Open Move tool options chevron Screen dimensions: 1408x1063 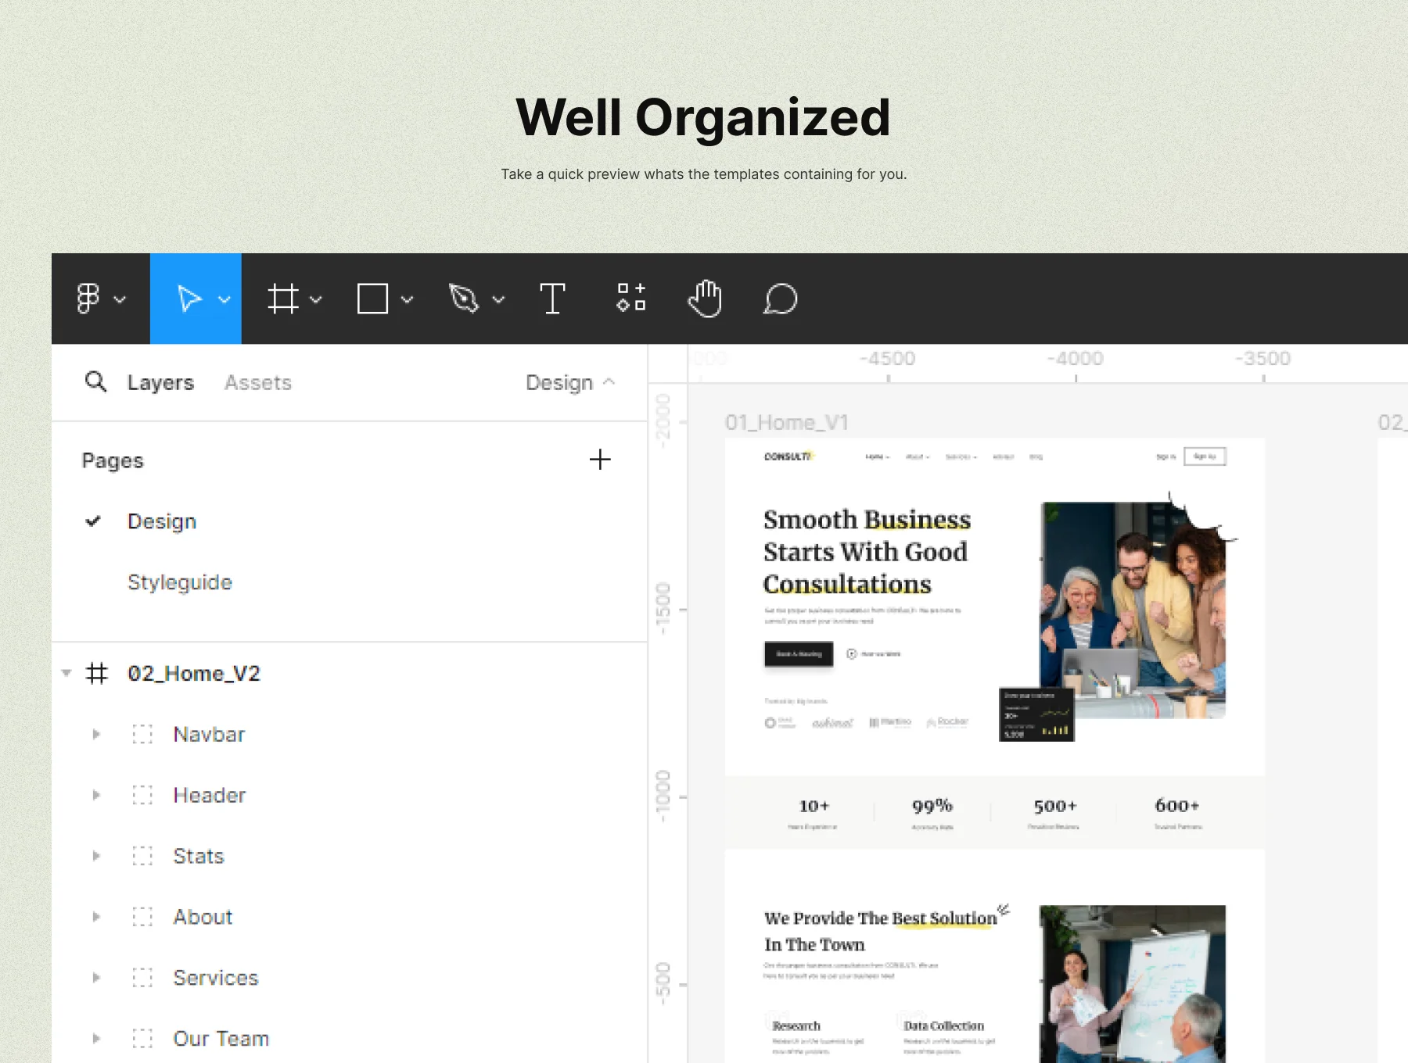[224, 299]
